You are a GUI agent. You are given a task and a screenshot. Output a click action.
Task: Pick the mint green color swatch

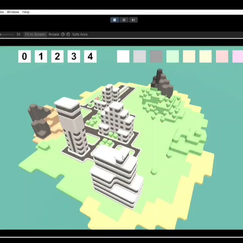pyautogui.click(x=173, y=56)
